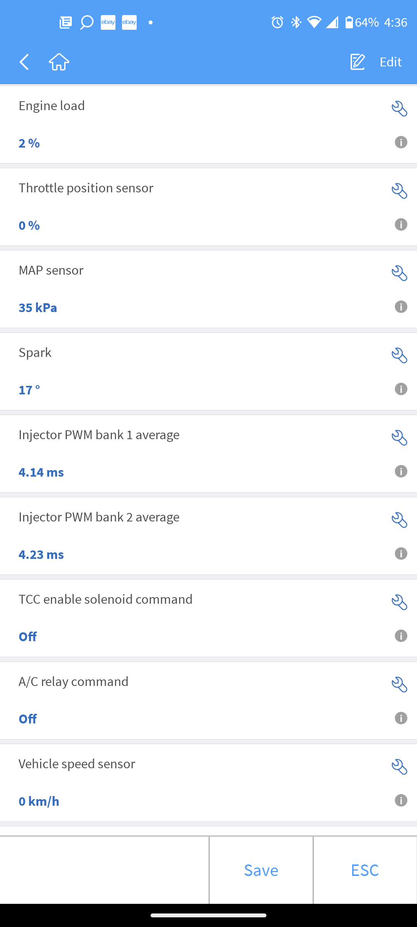Click the Edit text label
The width and height of the screenshot is (417, 927).
(x=390, y=62)
